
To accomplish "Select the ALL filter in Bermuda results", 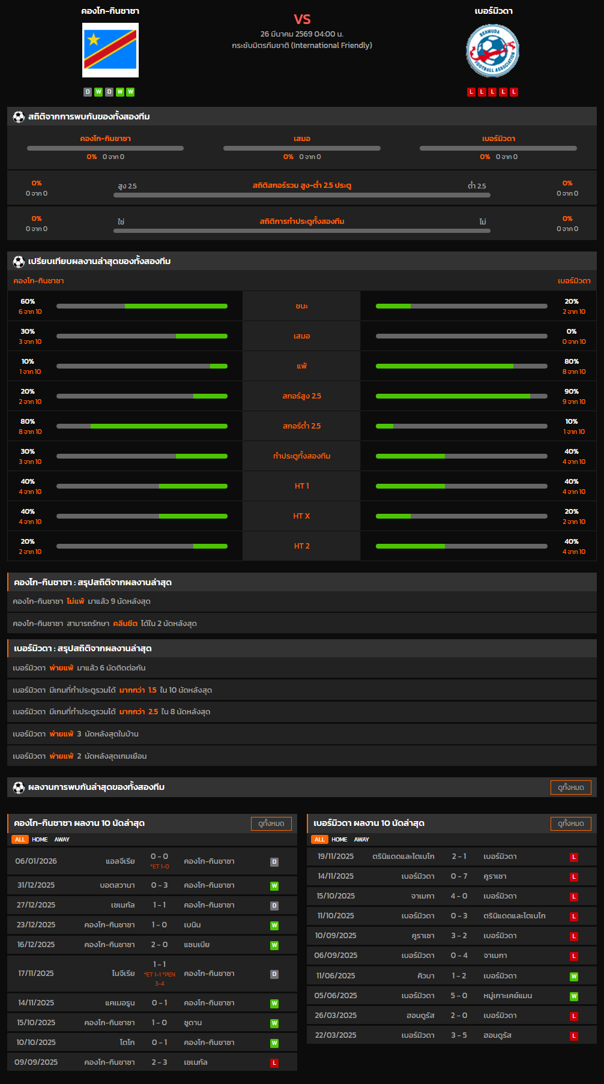I will coord(319,840).
